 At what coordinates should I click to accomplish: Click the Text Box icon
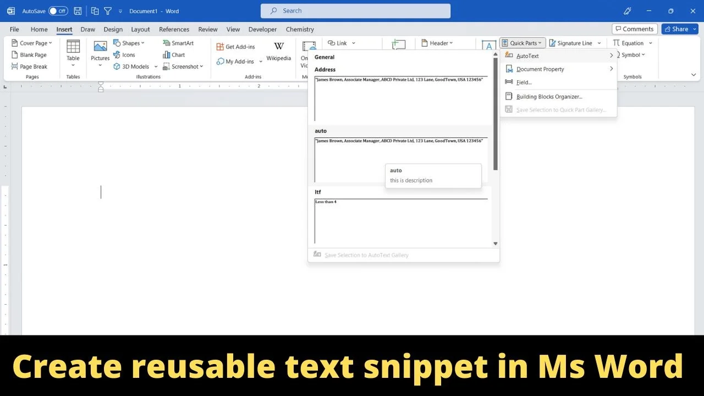[488, 45]
